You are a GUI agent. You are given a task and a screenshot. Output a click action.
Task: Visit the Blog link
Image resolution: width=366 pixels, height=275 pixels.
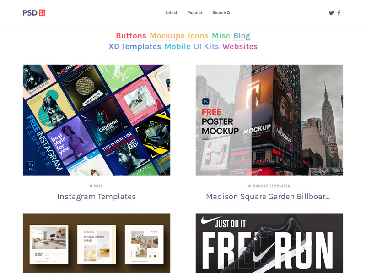(242, 36)
